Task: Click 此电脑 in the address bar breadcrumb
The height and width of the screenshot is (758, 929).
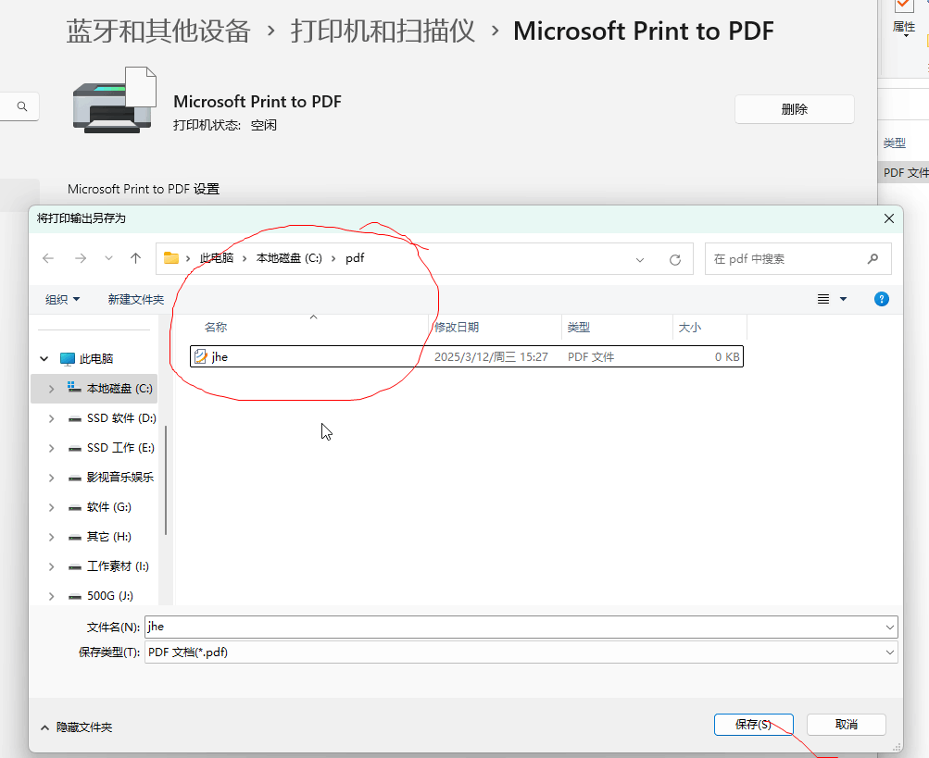Action: tap(217, 258)
